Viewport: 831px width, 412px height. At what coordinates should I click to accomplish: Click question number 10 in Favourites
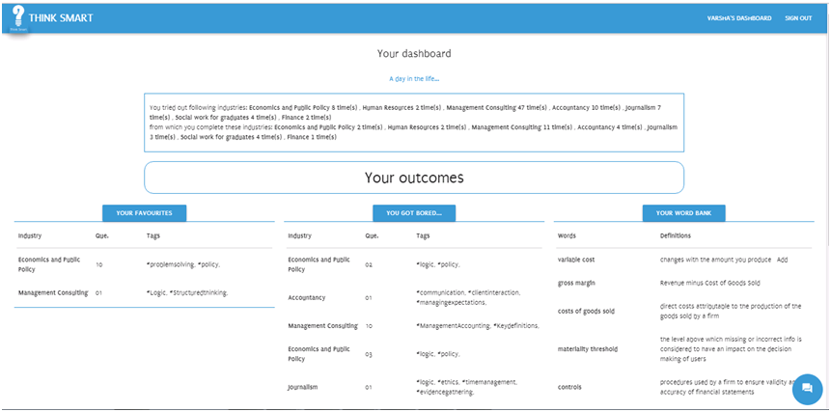click(99, 264)
